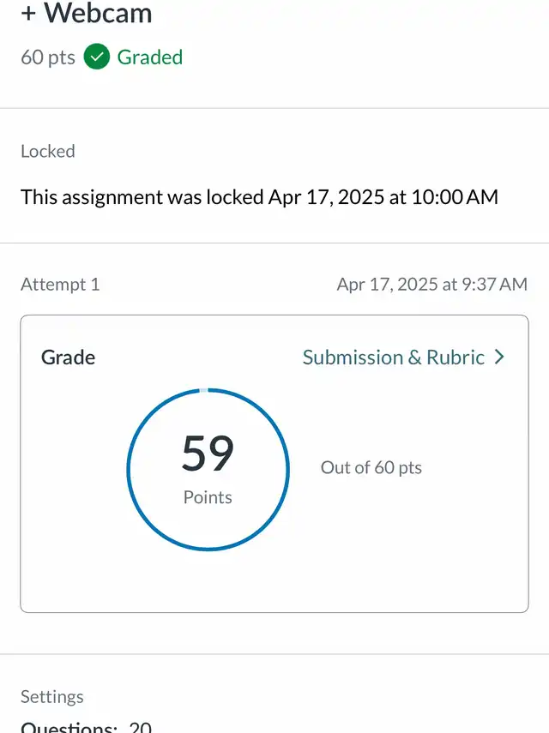Click the 59 points score circle
Viewport: 549px width, 733px height.
208,468
